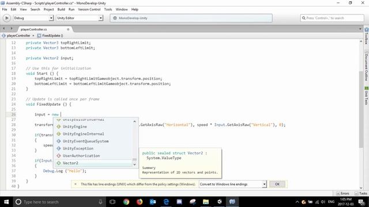Open the Project menu
This screenshot has height=207, width=369.
[x=48, y=9]
